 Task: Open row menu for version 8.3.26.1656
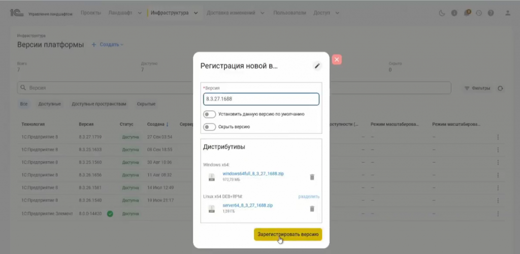pyautogui.click(x=498, y=175)
